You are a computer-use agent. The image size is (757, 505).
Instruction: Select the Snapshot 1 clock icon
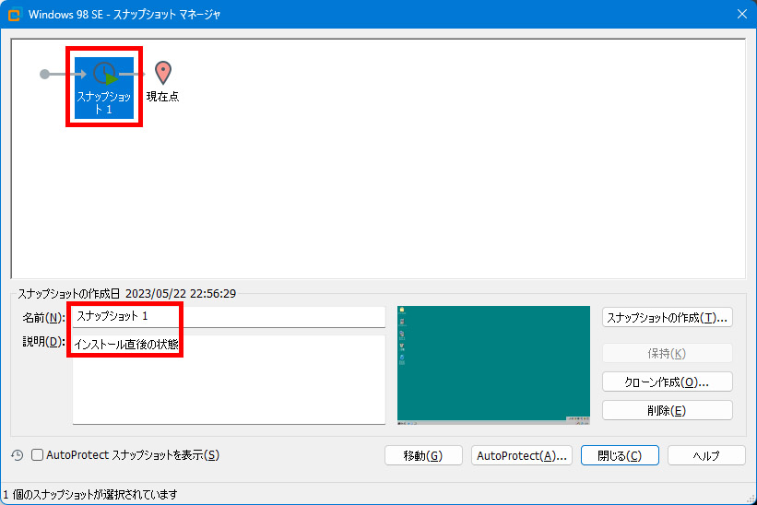[105, 74]
